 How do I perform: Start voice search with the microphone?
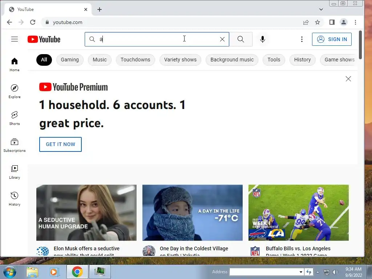tap(262, 39)
